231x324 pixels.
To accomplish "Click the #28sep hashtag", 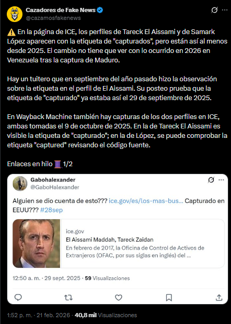I will [52, 210].
